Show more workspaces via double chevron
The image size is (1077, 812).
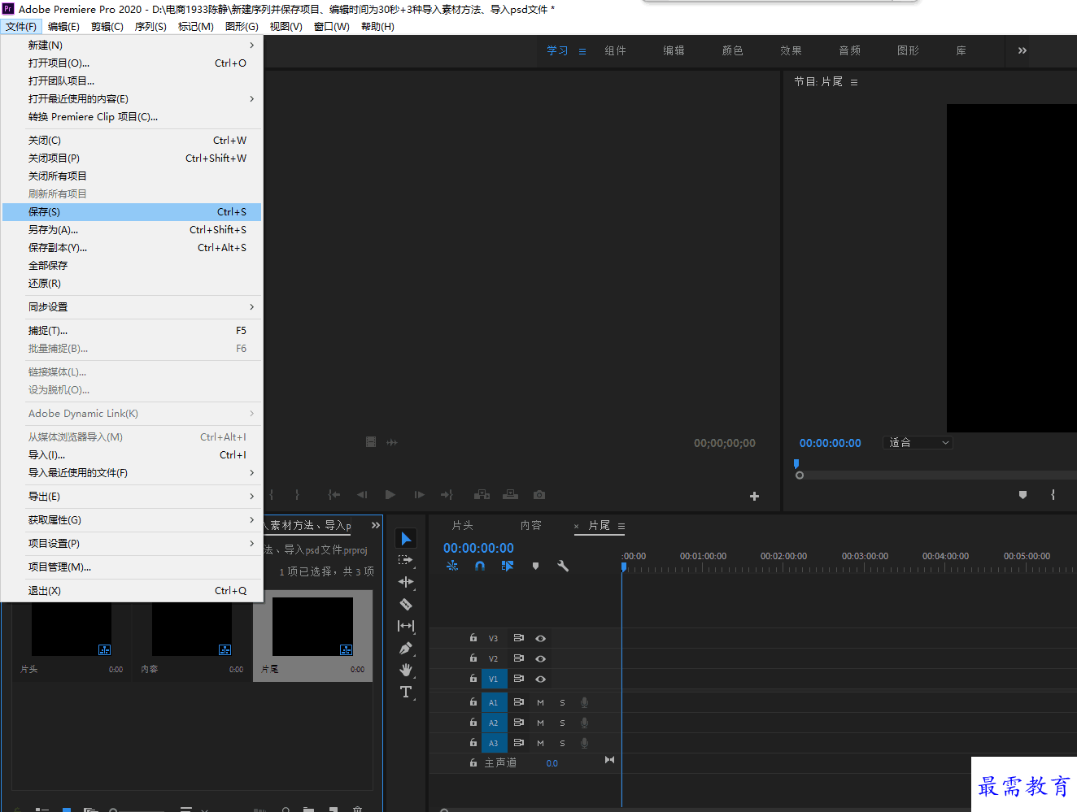tap(1022, 50)
